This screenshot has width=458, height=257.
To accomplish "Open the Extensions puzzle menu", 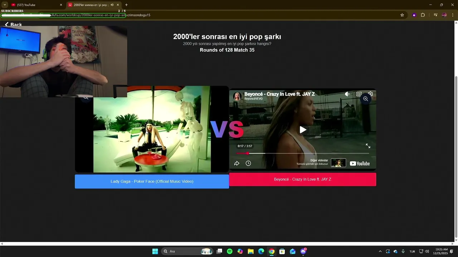I will [423, 15].
